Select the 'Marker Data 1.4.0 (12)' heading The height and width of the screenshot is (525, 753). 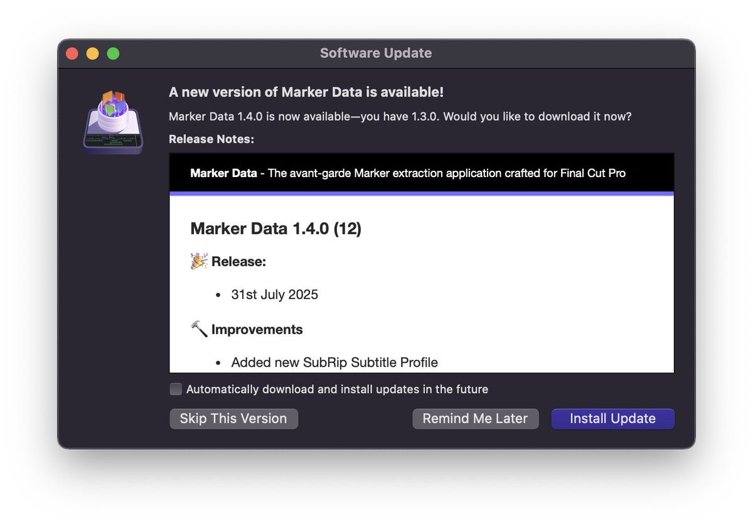275,229
